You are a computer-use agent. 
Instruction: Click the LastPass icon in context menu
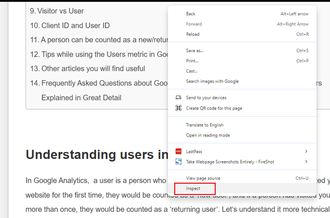coord(179,151)
